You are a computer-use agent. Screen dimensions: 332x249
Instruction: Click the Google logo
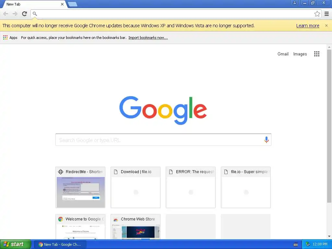tap(163, 110)
